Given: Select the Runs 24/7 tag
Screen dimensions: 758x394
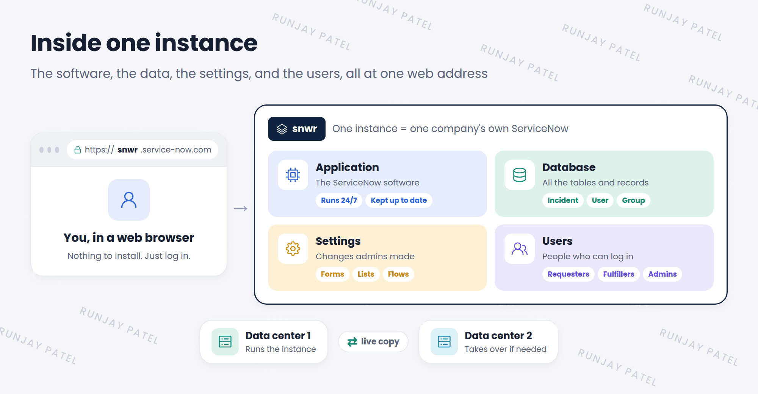Looking at the screenshot, I should click(339, 200).
